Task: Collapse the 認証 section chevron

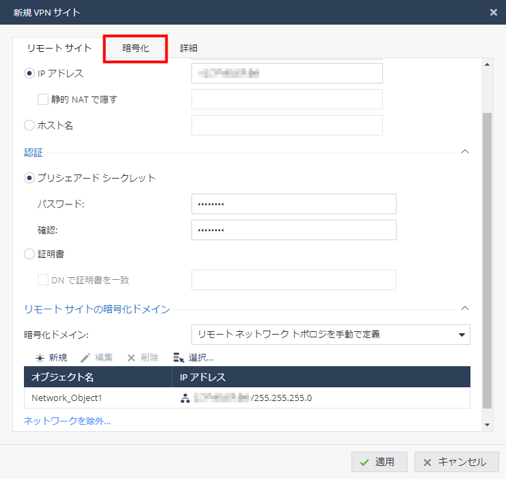Action: tap(465, 151)
